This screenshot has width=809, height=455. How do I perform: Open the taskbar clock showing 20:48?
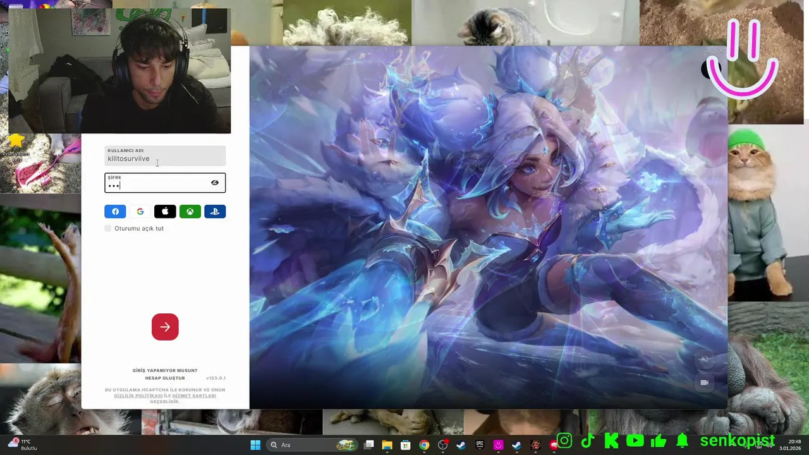point(791,444)
